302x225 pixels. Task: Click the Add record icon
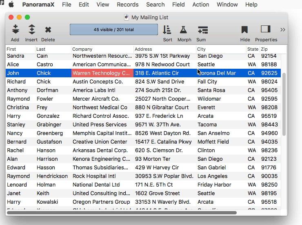point(15,30)
